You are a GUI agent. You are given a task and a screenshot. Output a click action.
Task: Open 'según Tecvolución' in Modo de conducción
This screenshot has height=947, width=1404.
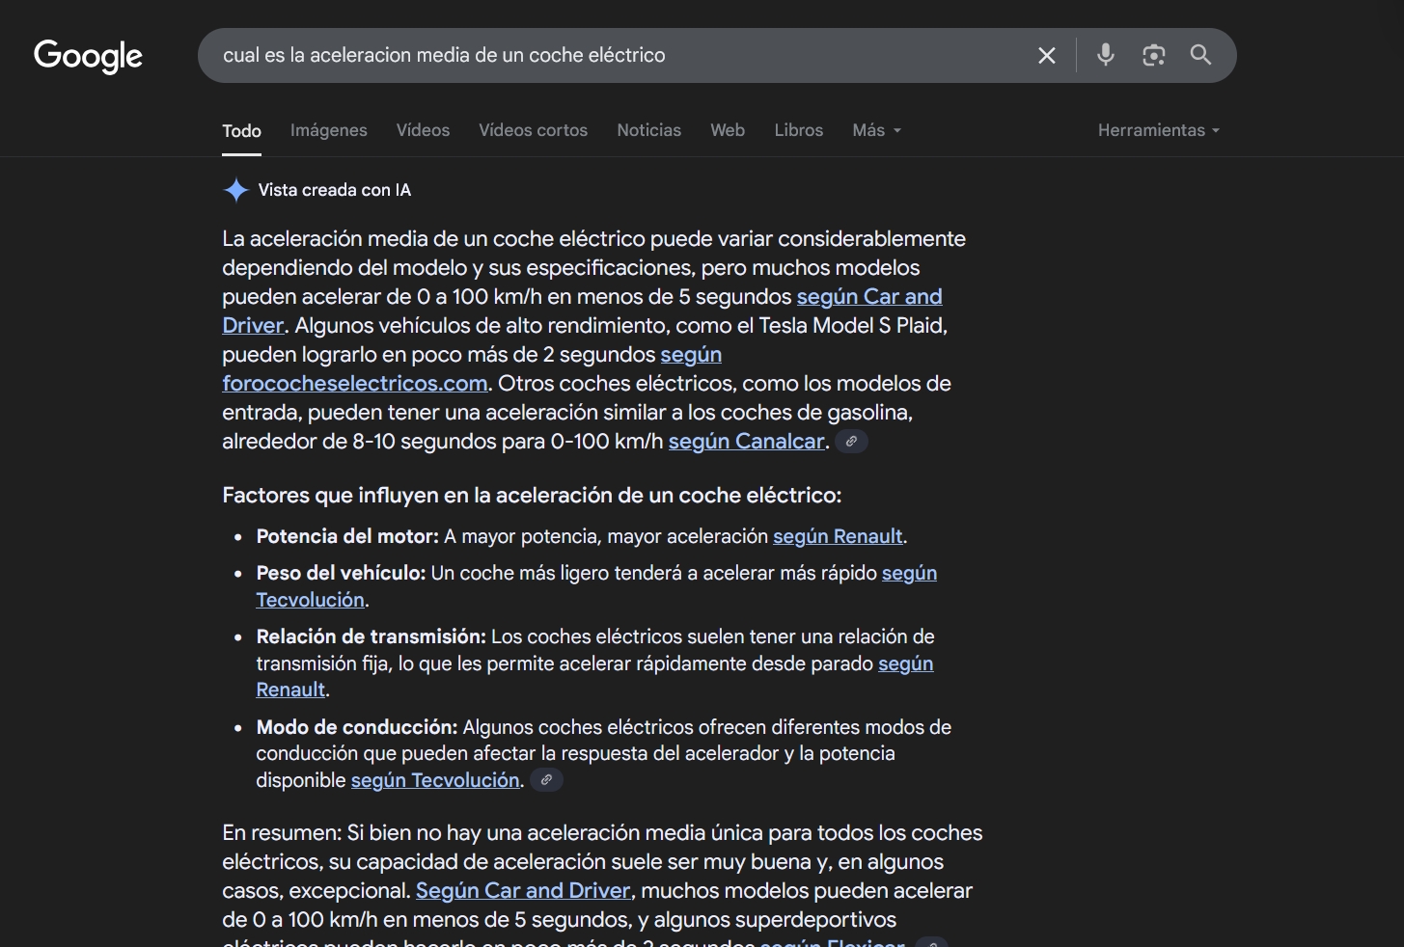click(435, 780)
